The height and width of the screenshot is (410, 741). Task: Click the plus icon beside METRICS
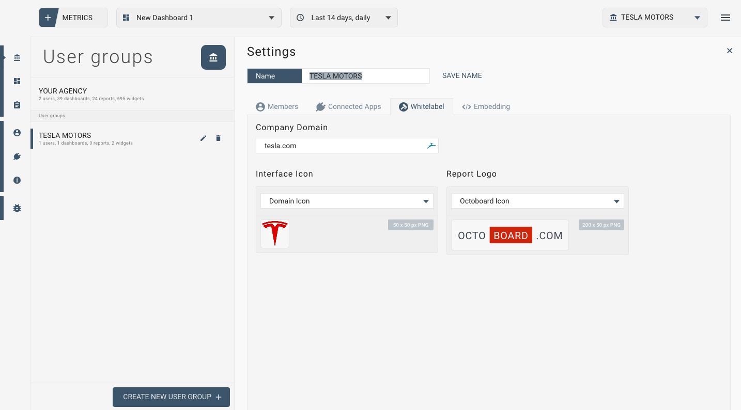tap(48, 18)
